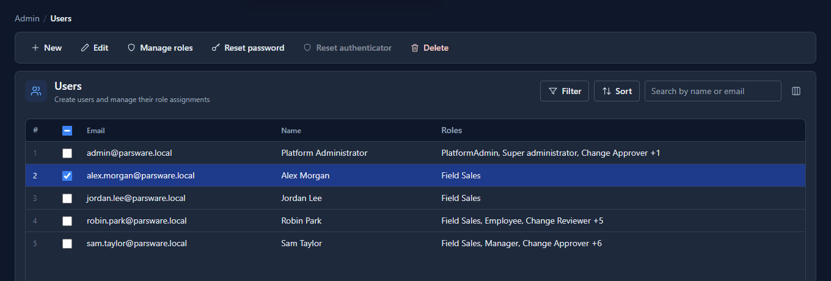
Task: Click roles 'Field Sales, Manager, Change Approver +6'
Action: (522, 243)
